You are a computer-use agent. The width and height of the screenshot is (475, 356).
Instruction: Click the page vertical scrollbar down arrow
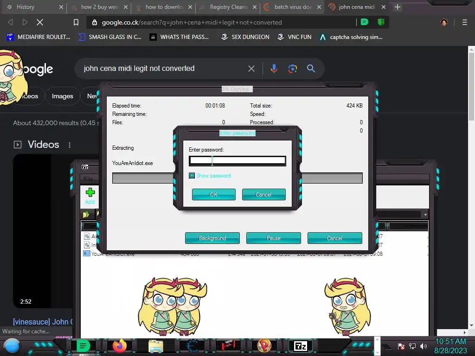tap(471, 326)
